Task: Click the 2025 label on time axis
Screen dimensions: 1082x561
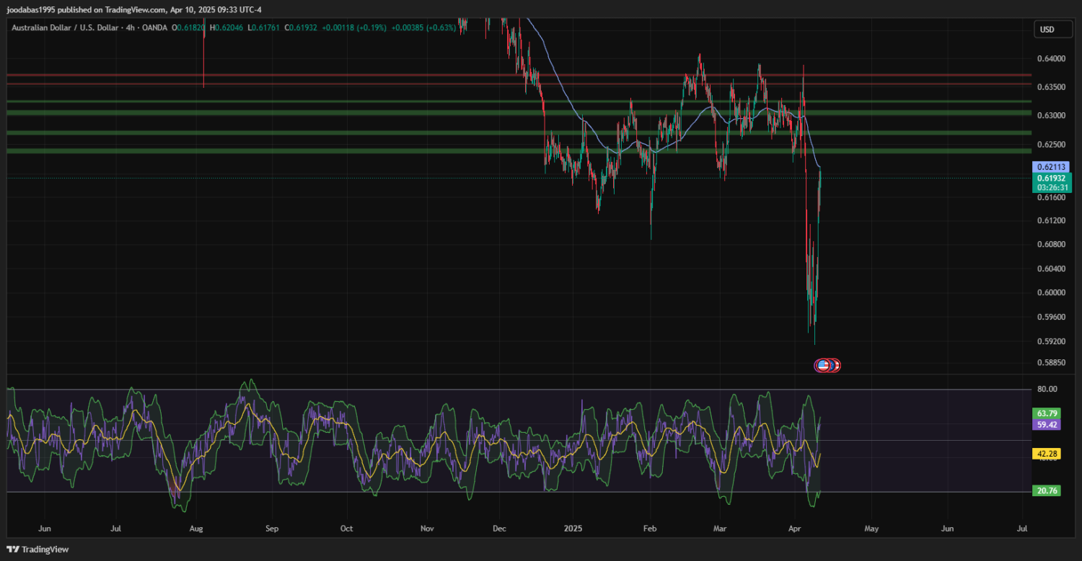Action: click(x=581, y=528)
